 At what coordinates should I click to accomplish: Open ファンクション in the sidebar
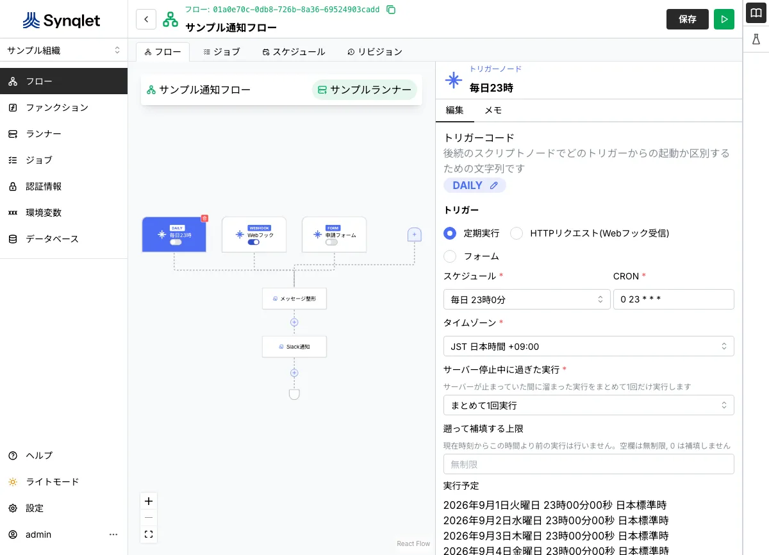(63, 108)
